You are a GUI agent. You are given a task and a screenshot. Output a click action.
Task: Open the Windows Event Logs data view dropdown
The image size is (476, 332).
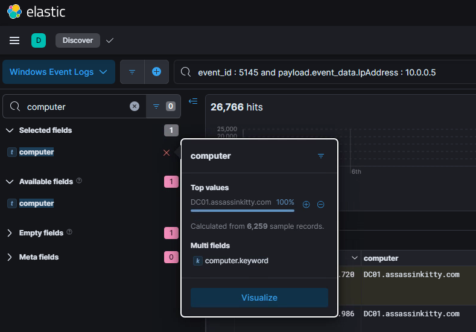click(x=59, y=72)
